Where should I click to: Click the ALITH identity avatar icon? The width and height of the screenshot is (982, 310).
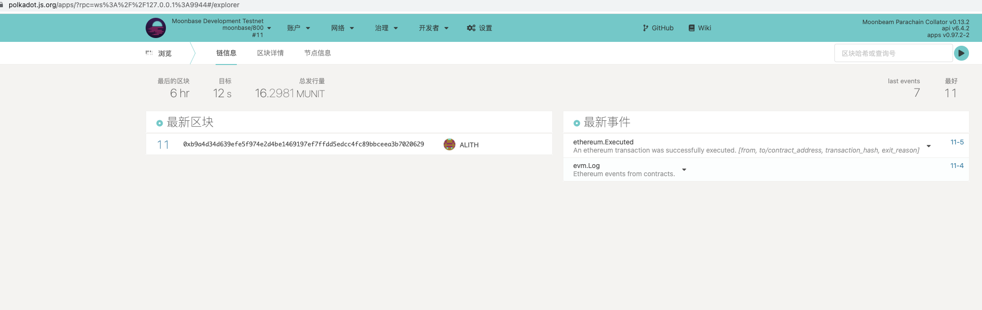450,144
